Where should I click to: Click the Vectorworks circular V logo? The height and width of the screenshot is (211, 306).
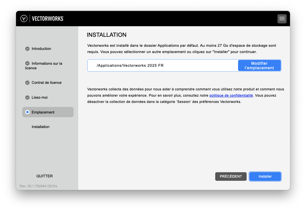(x=24, y=19)
